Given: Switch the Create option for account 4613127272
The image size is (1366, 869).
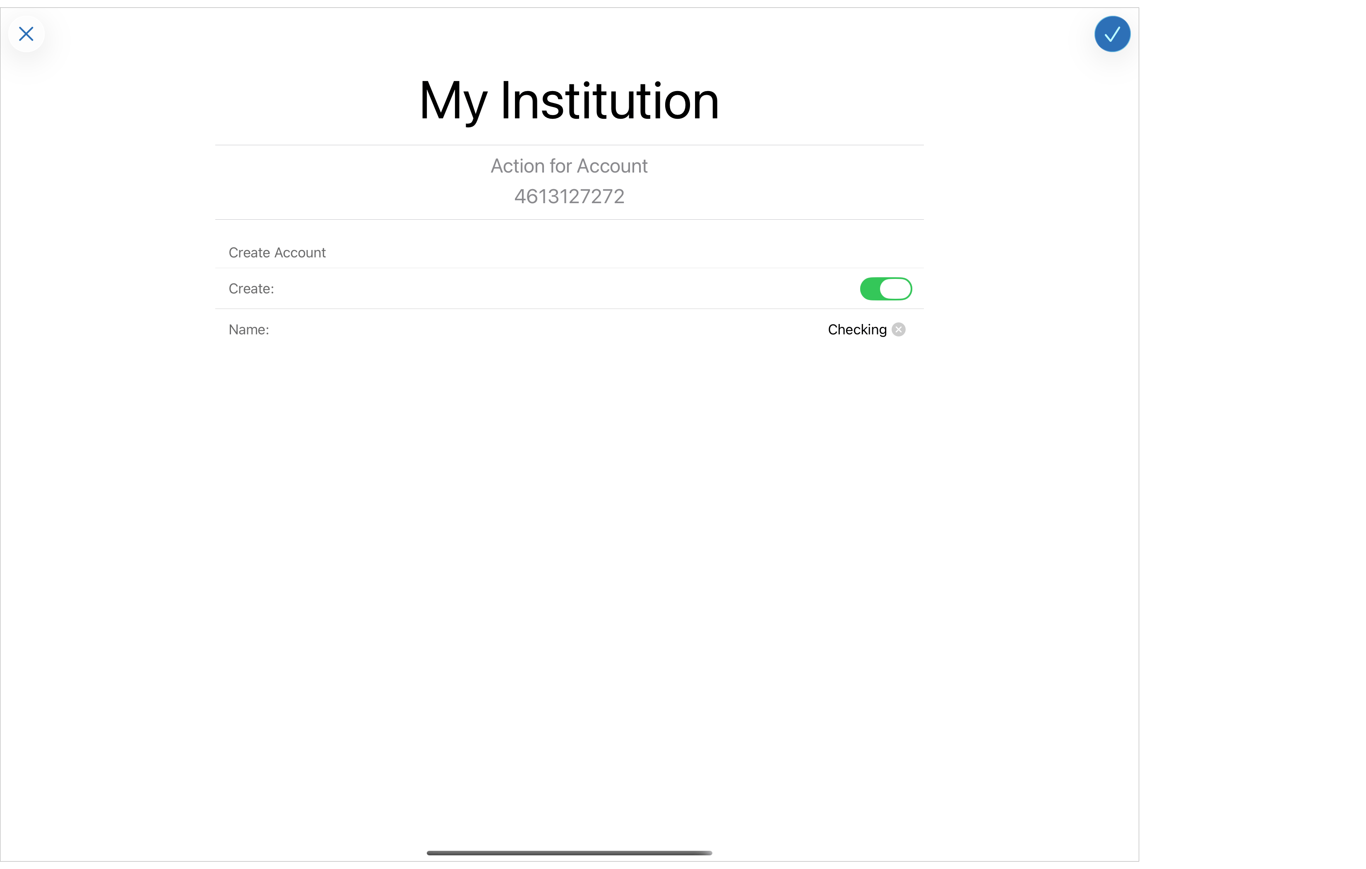Looking at the screenshot, I should pos(885,289).
